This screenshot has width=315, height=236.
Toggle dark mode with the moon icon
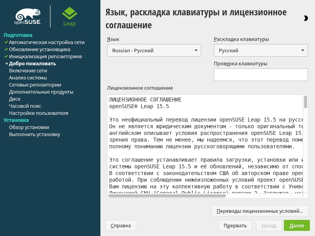(306, 18)
